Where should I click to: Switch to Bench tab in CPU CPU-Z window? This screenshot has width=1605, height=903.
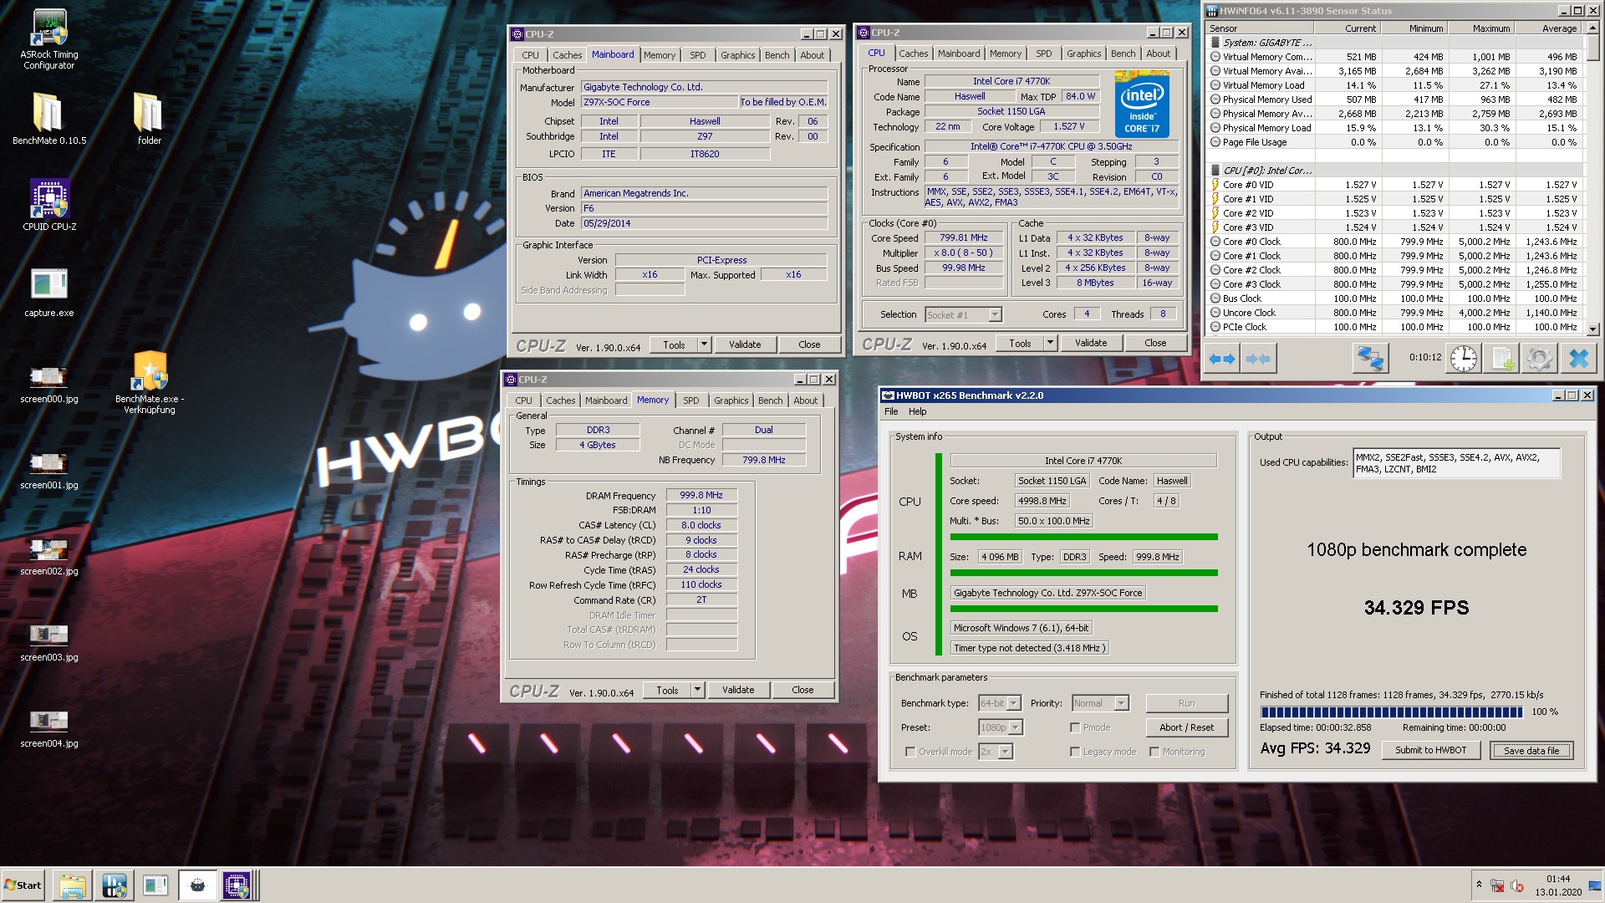1123,54
